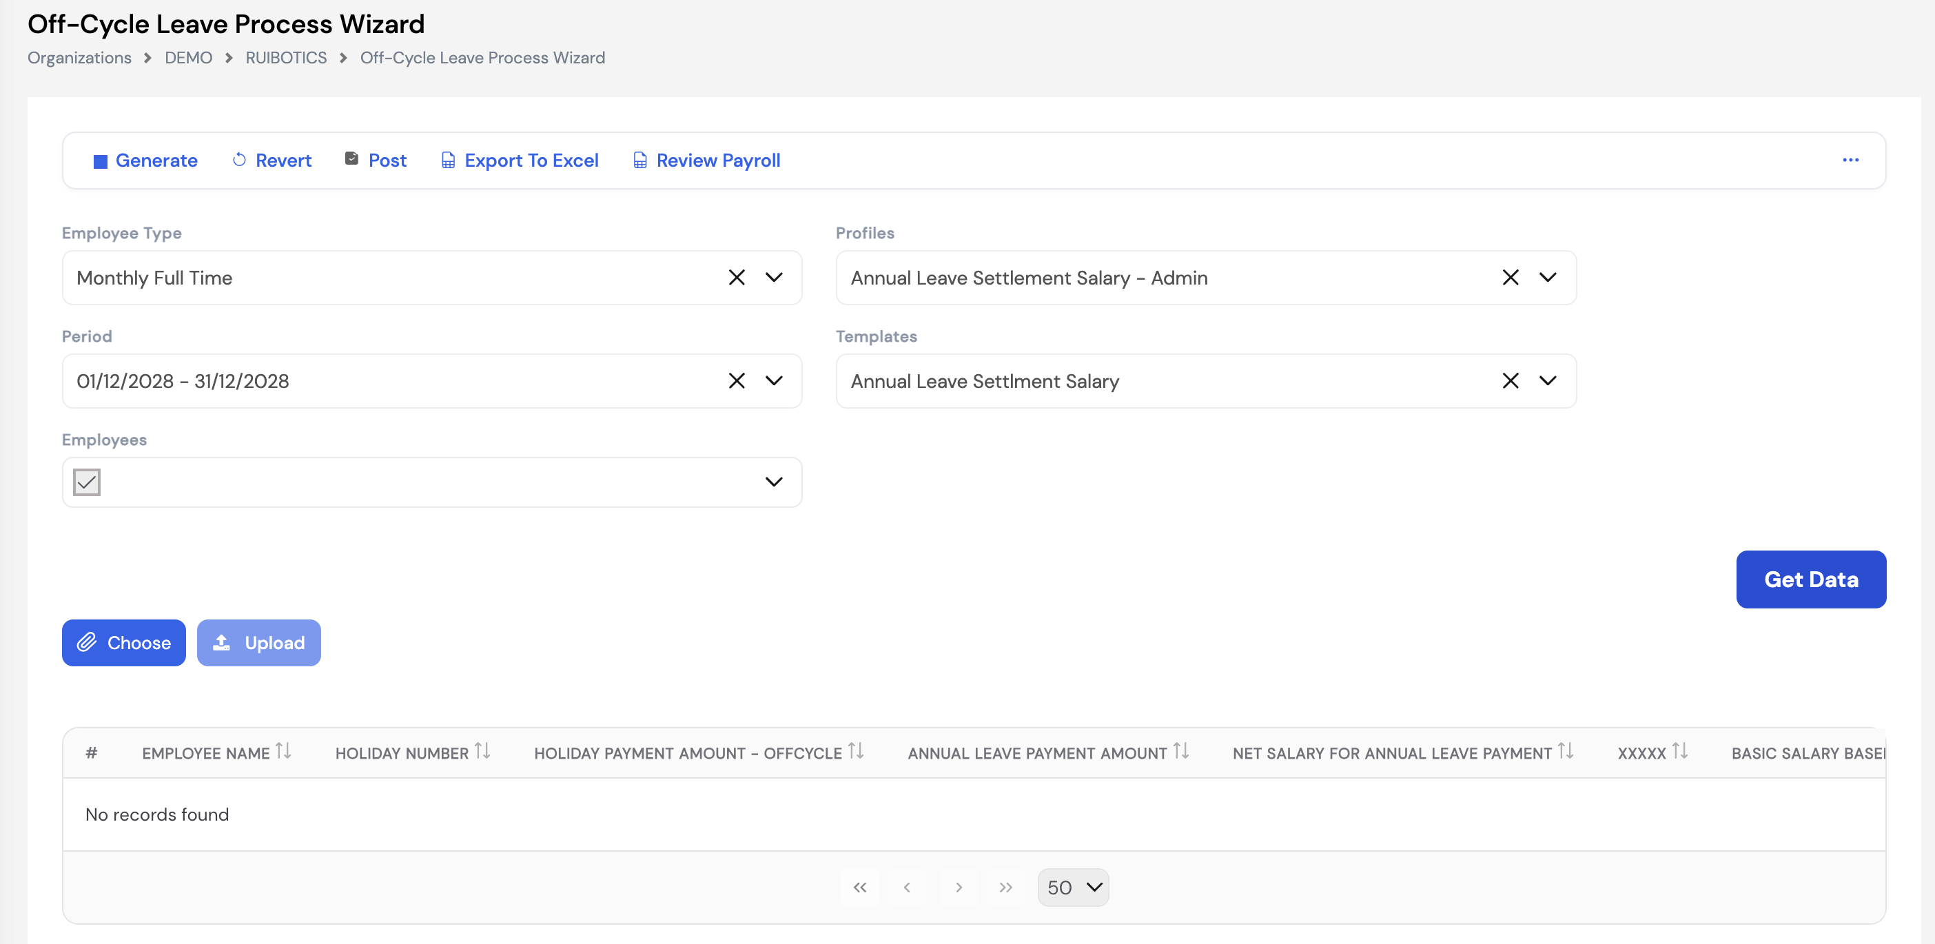Sort by Holiday Payment Amount - Offcycle
1935x944 pixels.
coord(856,751)
